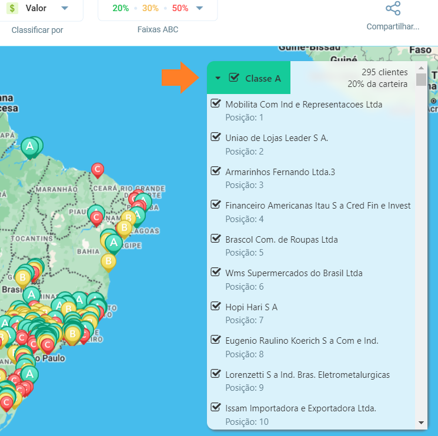The width and height of the screenshot is (438, 436).
Task: Toggle Eugenio Raulino Koerich checkbox
Action: pos(216,340)
